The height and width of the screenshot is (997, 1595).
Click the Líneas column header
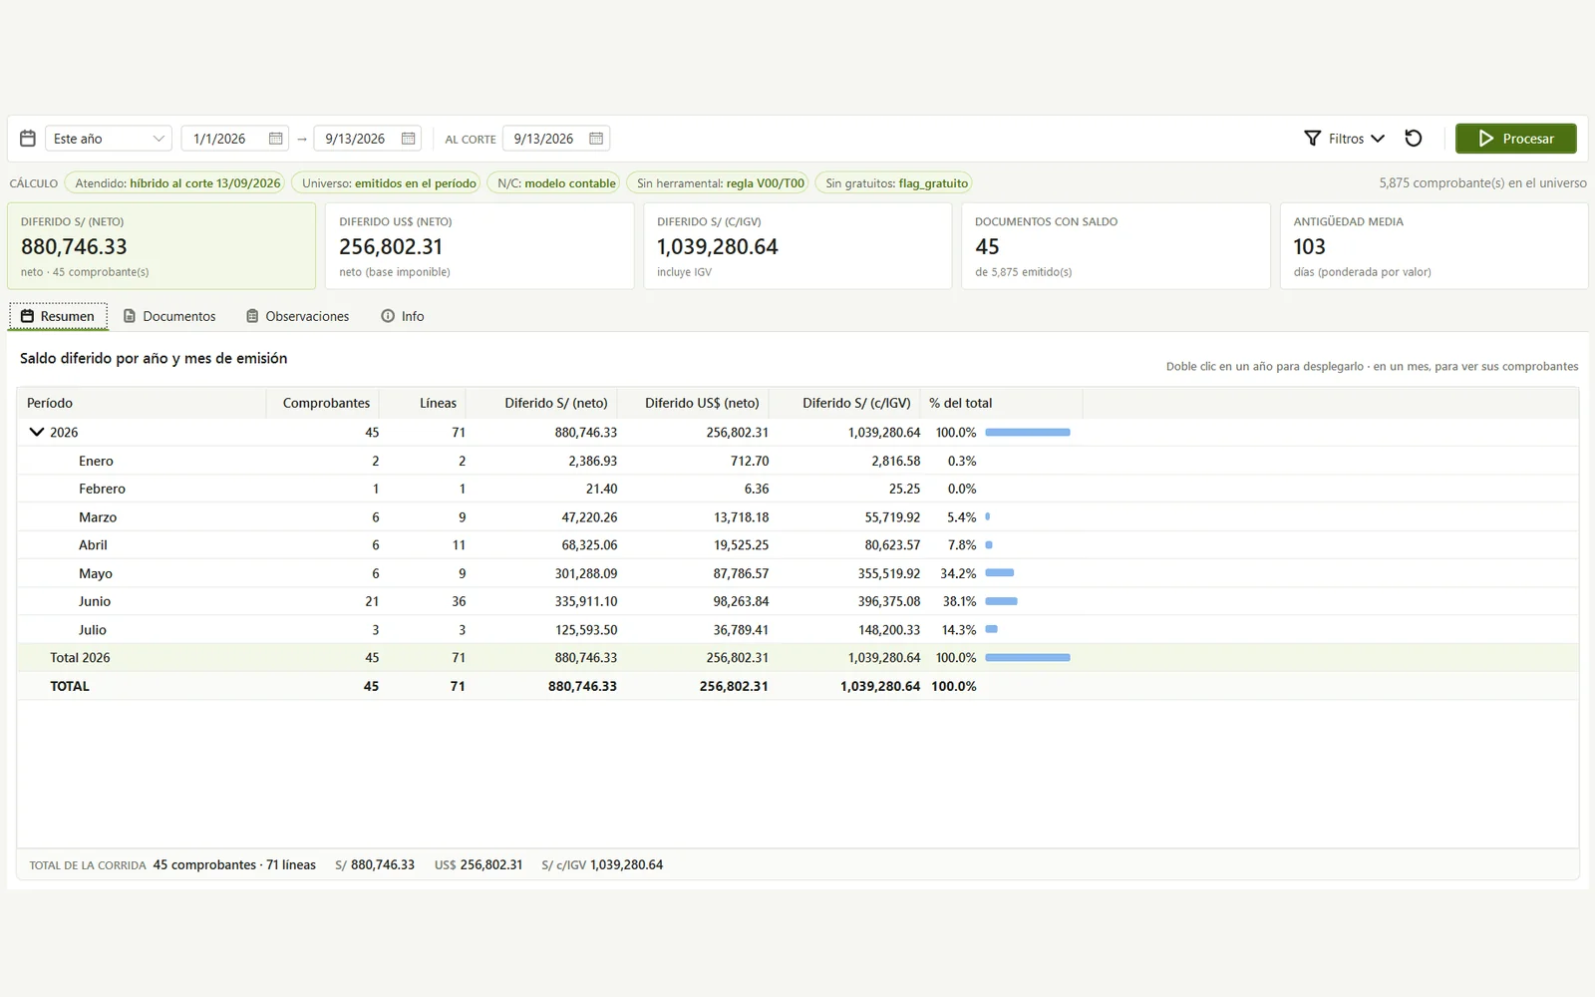(x=423, y=403)
